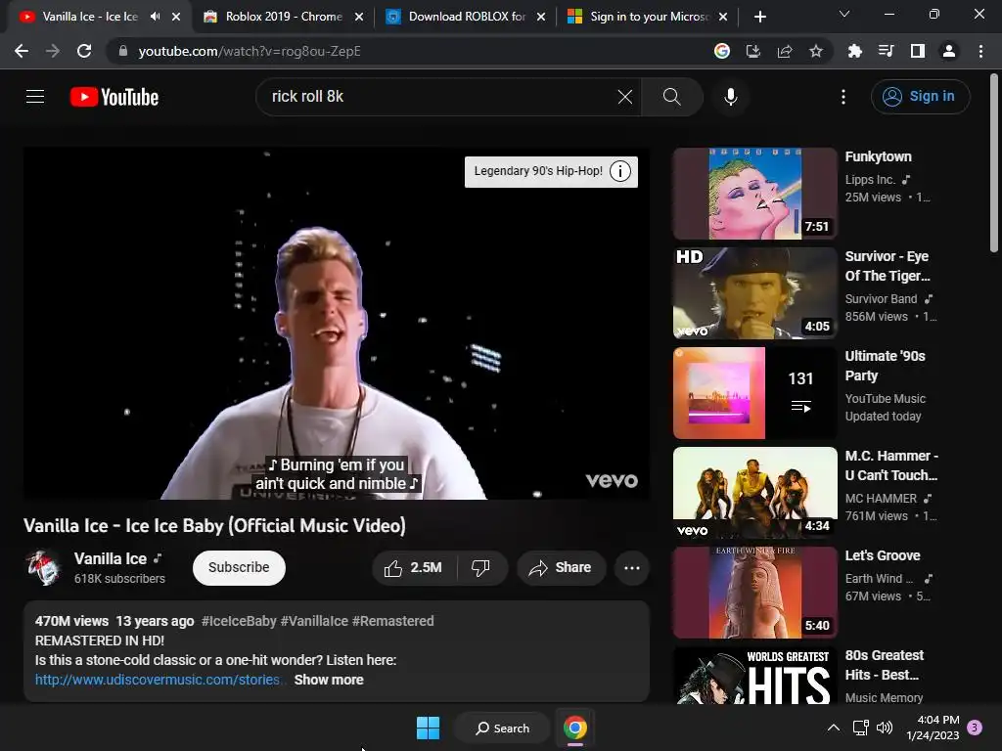Clear the search box text
This screenshot has height=751, width=1002.
tap(625, 97)
